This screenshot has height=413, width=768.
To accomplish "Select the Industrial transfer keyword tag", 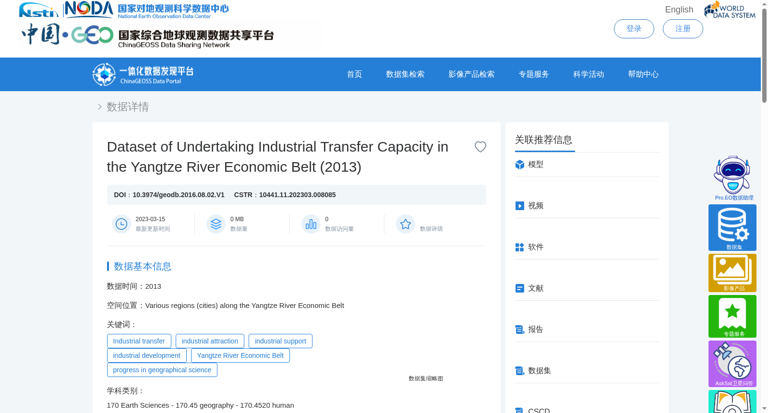I will (139, 341).
